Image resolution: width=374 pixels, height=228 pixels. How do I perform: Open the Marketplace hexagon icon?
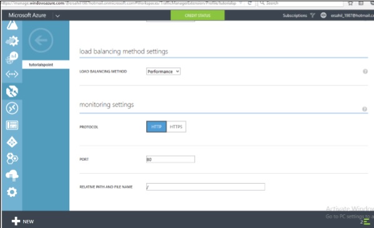click(x=12, y=158)
